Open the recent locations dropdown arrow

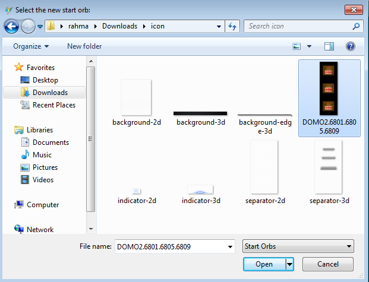tap(40, 27)
